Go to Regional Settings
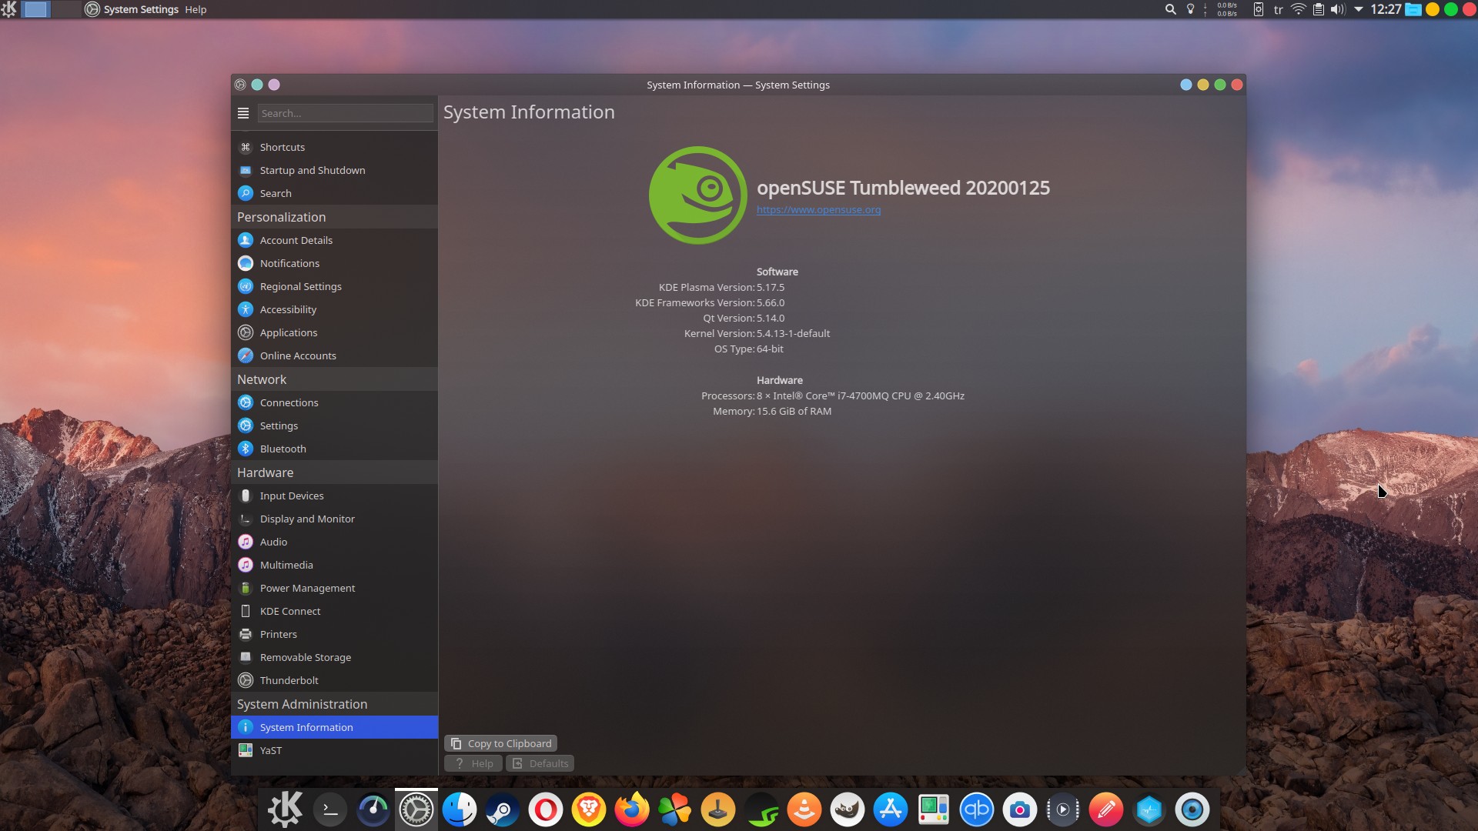Image resolution: width=1478 pixels, height=831 pixels. [334, 286]
